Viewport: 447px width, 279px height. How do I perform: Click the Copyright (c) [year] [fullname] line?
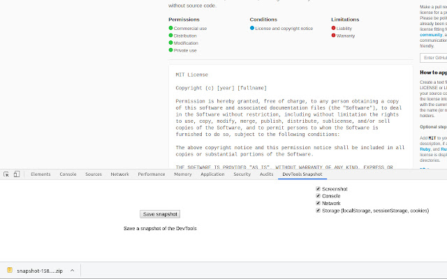(x=221, y=88)
